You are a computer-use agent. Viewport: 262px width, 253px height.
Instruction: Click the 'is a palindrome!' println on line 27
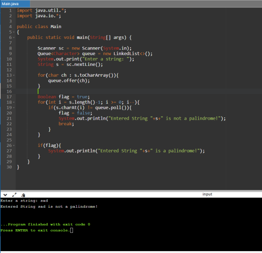[126, 151]
